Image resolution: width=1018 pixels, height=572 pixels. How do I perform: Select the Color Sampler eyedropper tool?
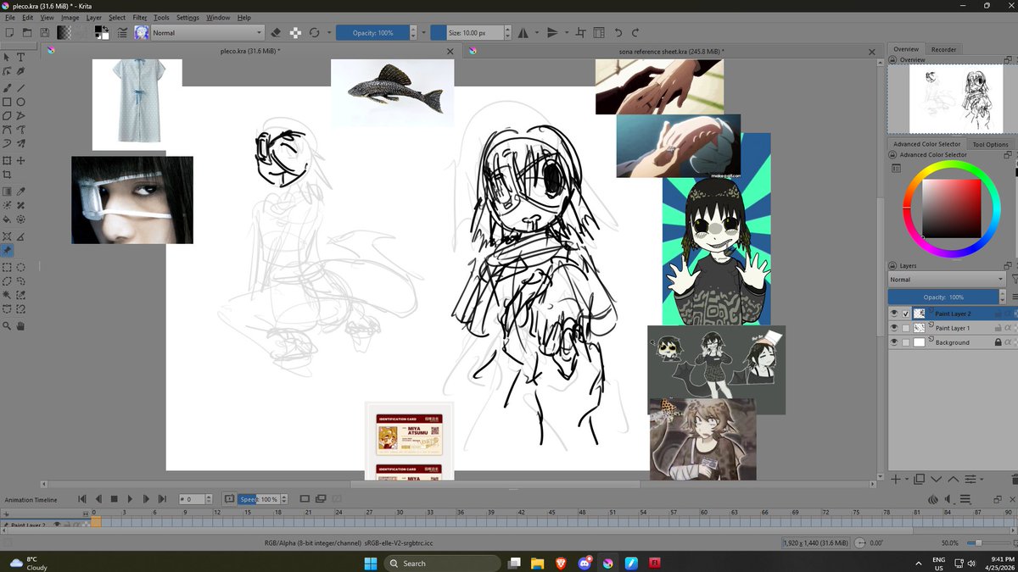click(x=20, y=192)
